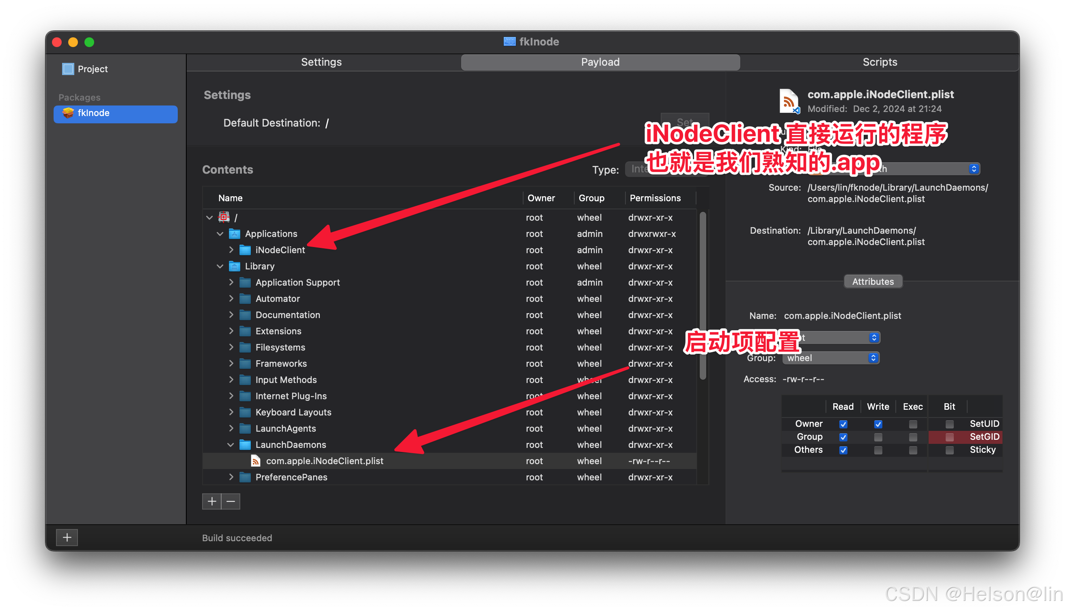
Task: Click the Input Methods folder icon
Action: pos(245,380)
